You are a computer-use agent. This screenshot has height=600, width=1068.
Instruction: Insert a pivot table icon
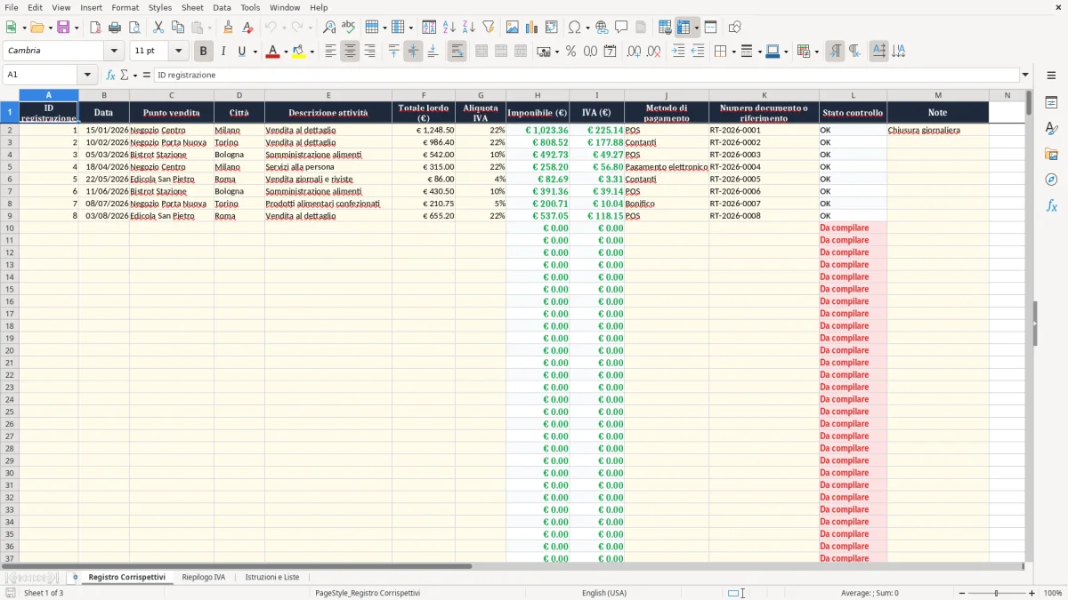tap(552, 28)
